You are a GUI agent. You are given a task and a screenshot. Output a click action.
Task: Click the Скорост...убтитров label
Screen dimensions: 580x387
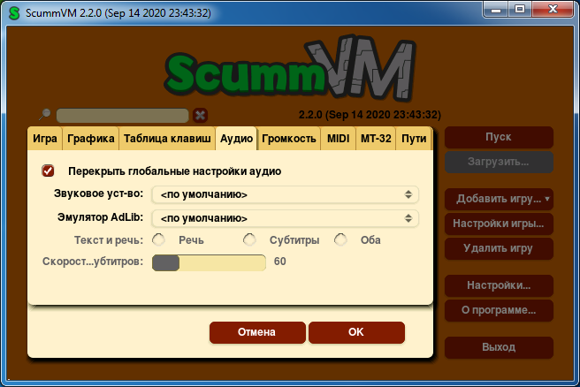click(x=93, y=262)
